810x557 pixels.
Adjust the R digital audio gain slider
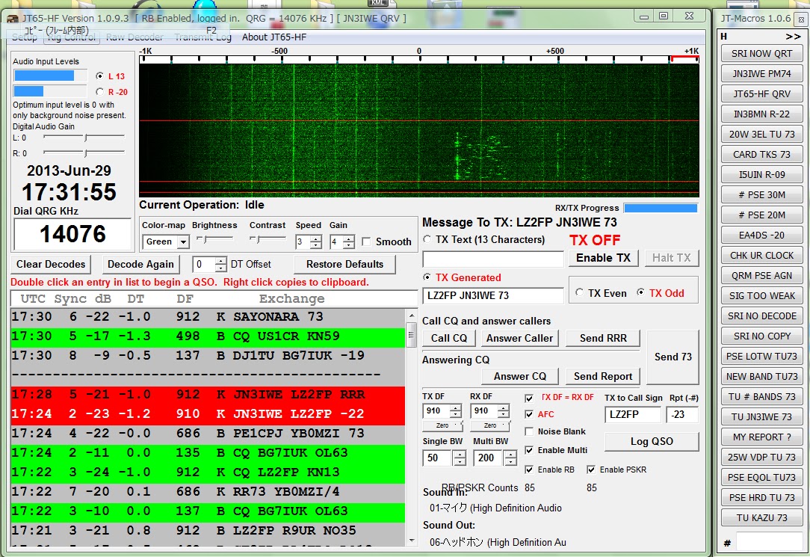[84, 153]
